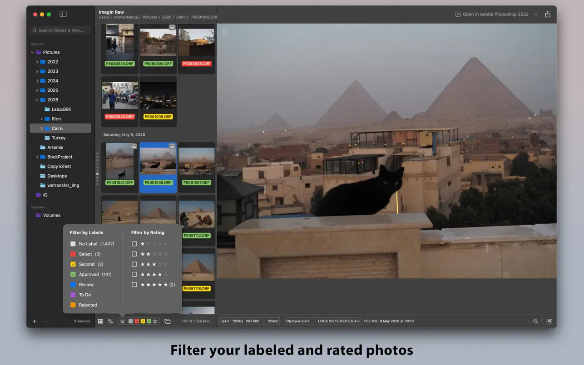Switch to grid view icon
Image resolution: width=584 pixels, height=365 pixels.
click(100, 321)
